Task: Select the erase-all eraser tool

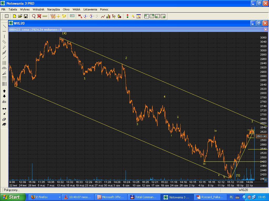Action: 4,124
